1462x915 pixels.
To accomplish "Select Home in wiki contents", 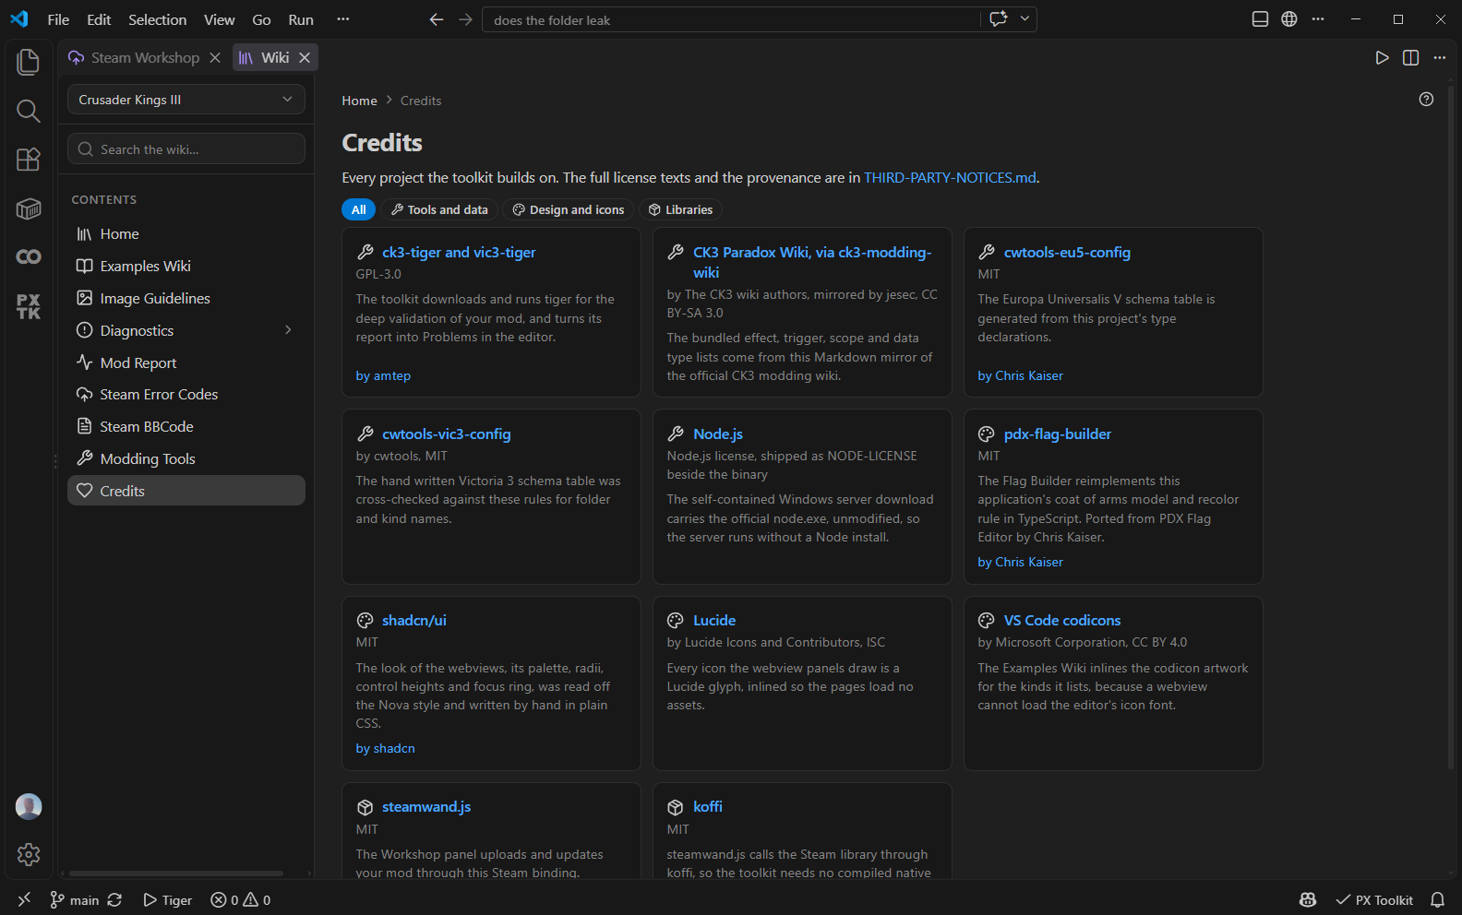I will [x=186, y=234].
